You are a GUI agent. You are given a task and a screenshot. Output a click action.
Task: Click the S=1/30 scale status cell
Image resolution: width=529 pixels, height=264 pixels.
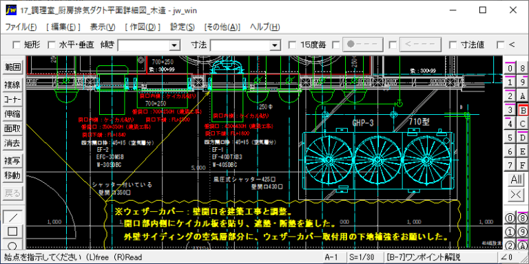(x=364, y=258)
